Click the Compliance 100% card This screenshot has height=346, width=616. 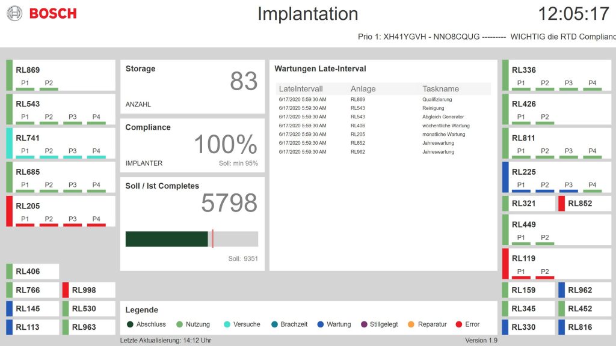pyautogui.click(x=192, y=145)
